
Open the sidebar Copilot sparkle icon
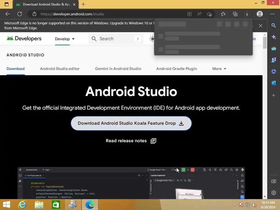(x=273, y=37)
